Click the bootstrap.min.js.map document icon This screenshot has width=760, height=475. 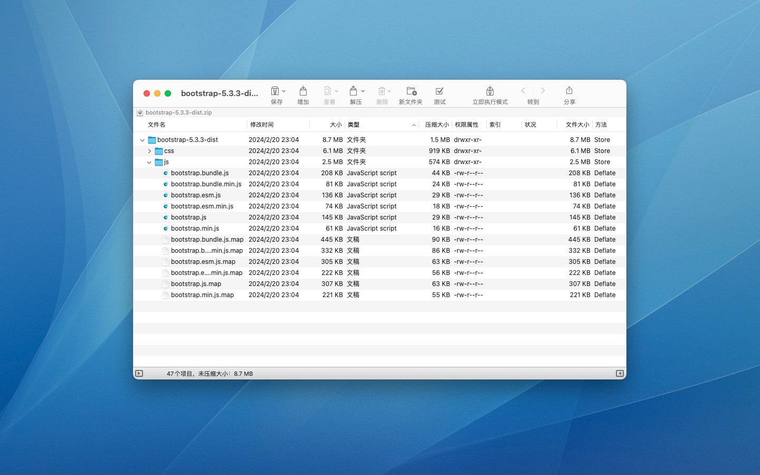[166, 295]
